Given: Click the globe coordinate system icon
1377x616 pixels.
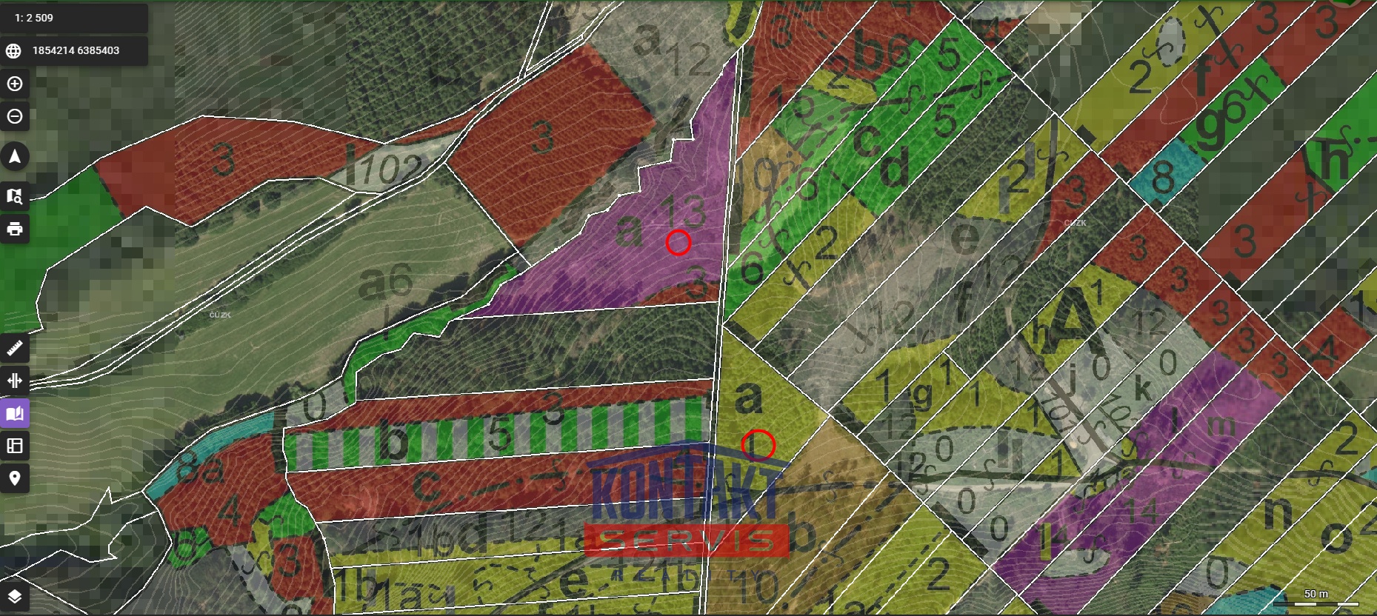Looking at the screenshot, I should click(13, 51).
